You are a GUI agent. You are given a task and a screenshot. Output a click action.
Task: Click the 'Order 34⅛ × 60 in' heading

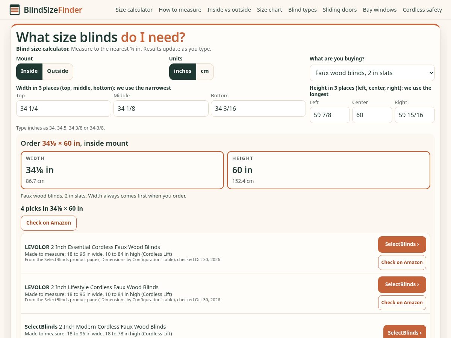(x=74, y=143)
